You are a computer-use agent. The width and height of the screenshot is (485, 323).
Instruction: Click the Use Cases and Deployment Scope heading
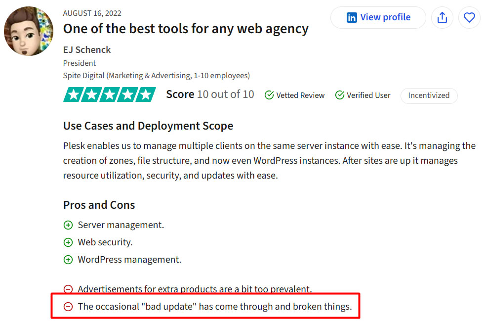(148, 126)
